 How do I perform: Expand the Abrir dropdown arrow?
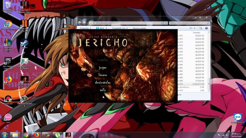[106, 28]
